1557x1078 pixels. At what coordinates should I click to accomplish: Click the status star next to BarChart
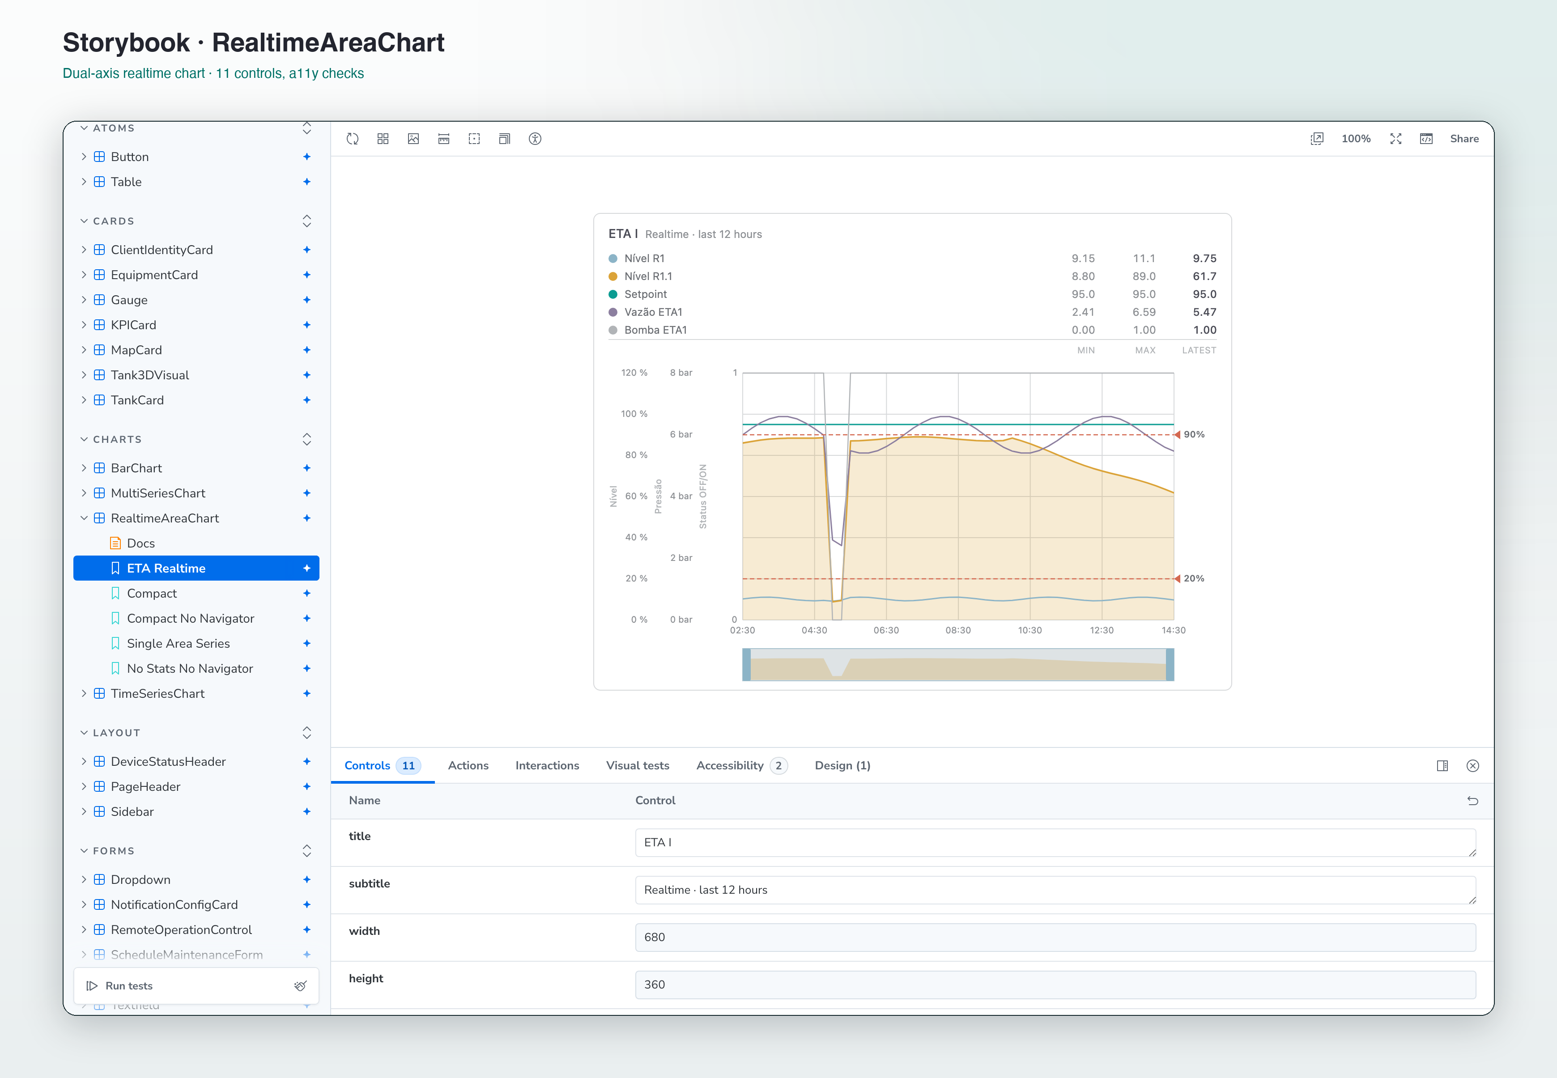tap(306, 468)
